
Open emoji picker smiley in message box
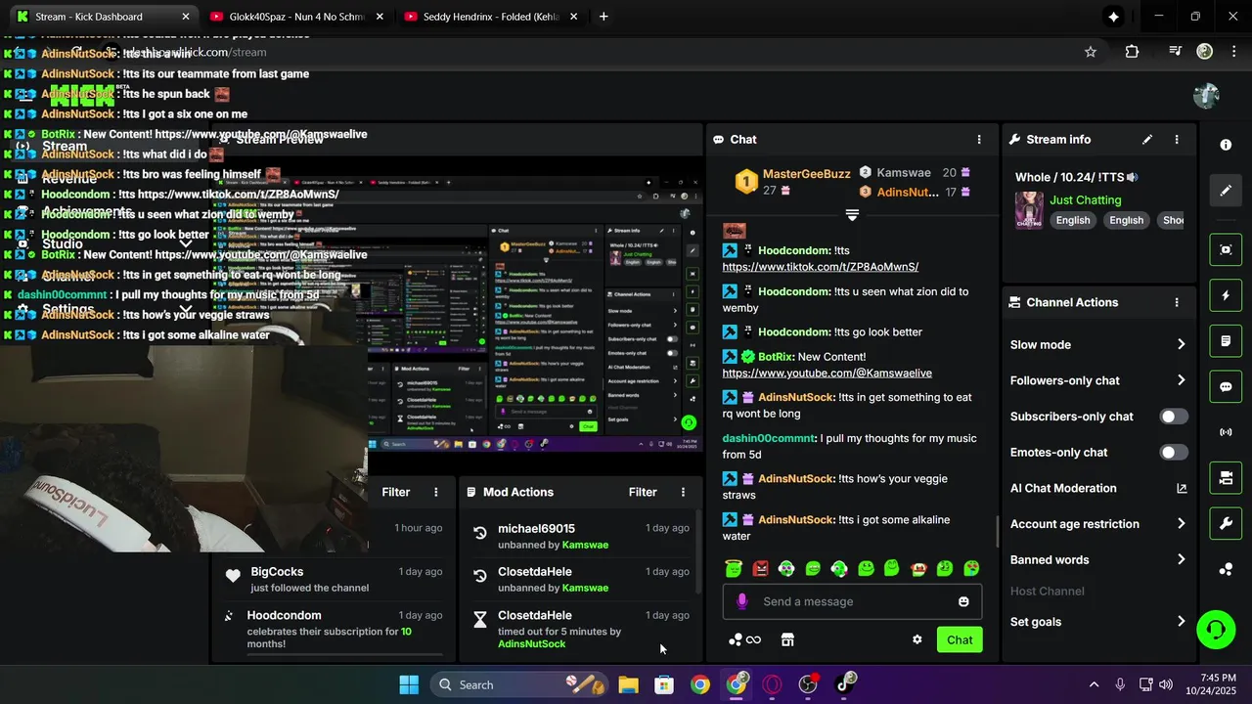coord(963,601)
